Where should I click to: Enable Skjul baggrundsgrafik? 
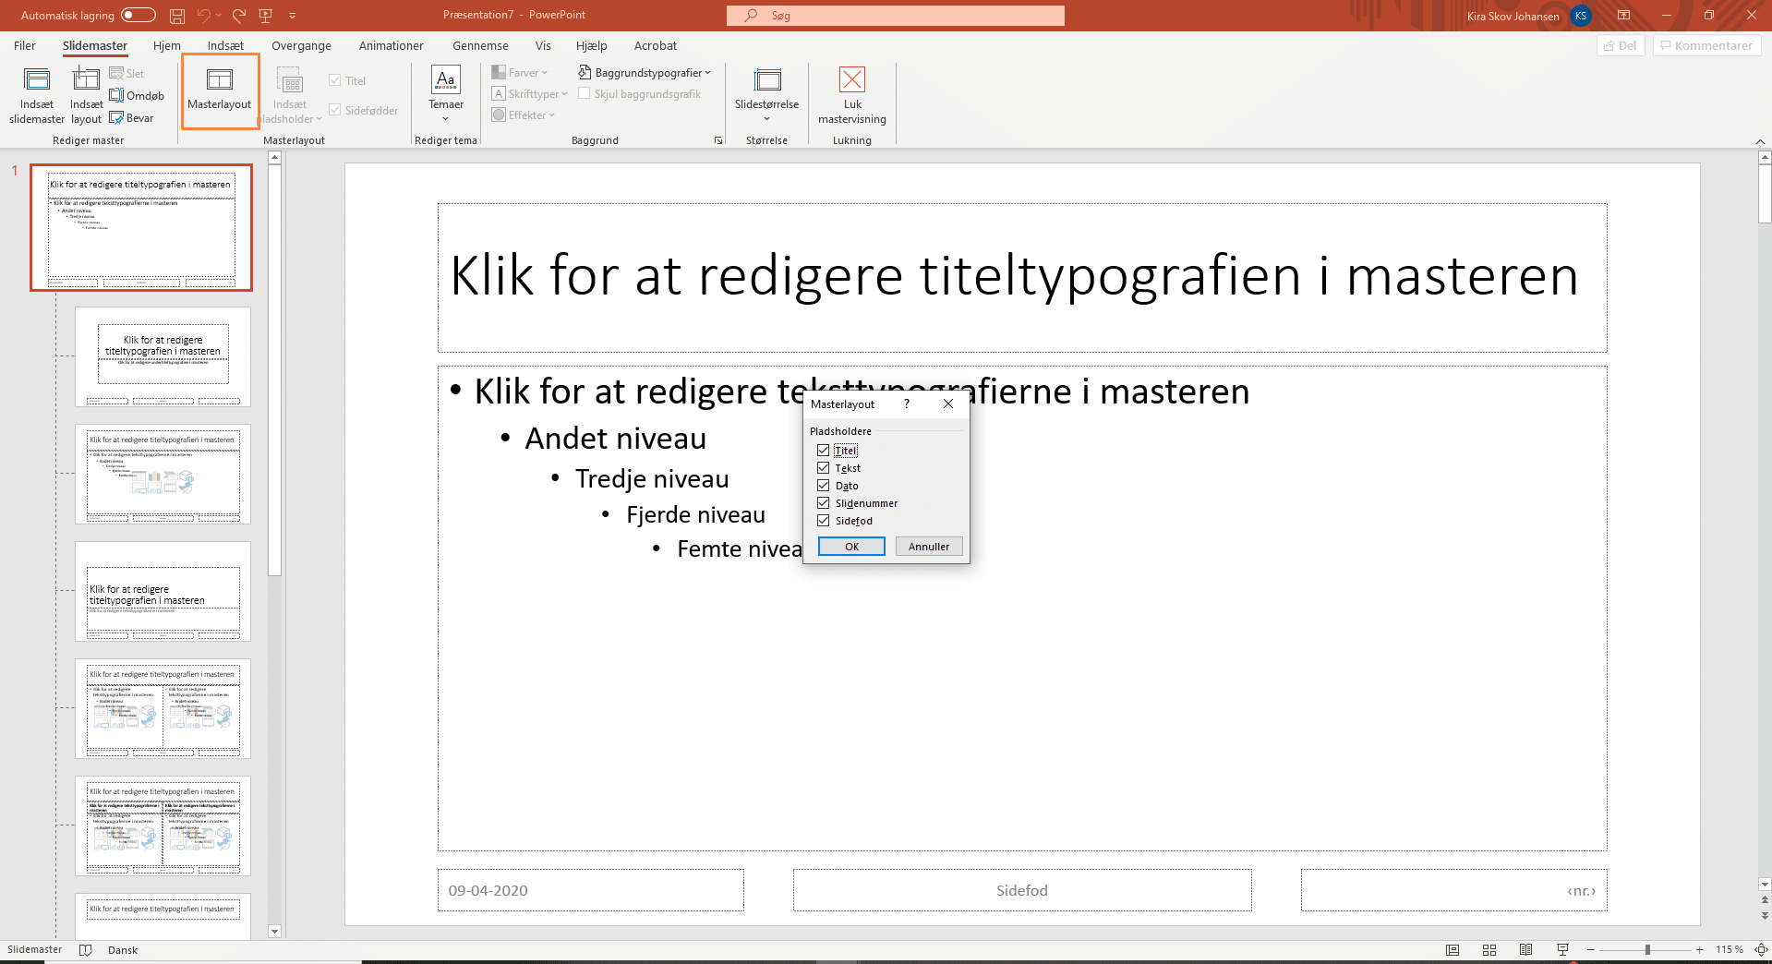[585, 93]
